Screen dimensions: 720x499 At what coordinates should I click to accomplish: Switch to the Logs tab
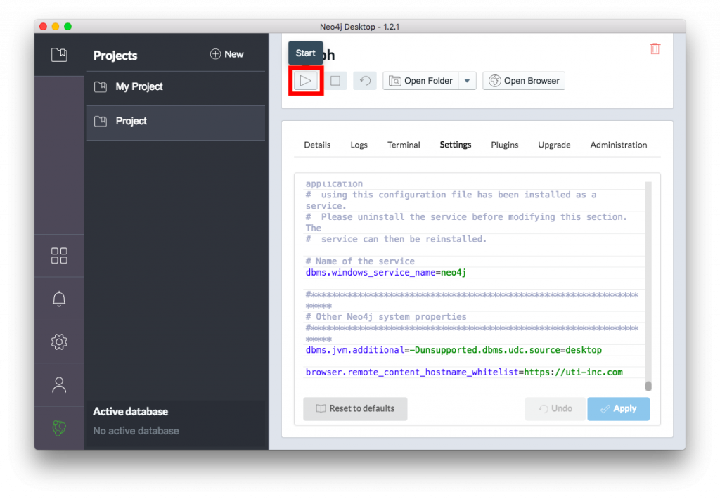pyautogui.click(x=359, y=145)
